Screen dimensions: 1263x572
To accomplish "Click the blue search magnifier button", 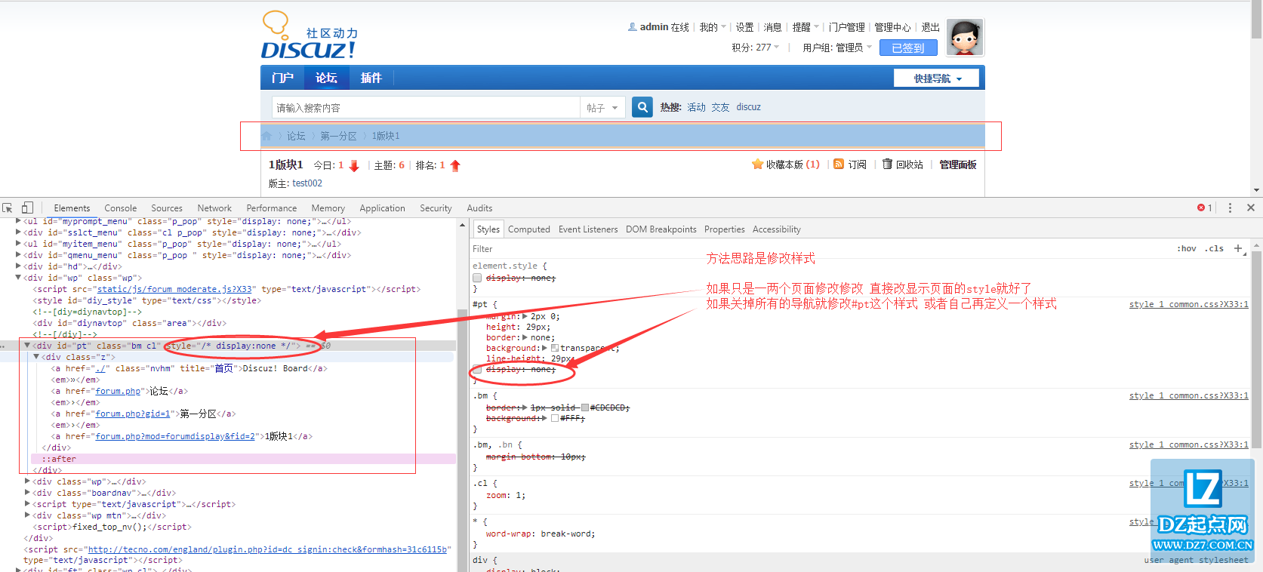I will tap(642, 107).
